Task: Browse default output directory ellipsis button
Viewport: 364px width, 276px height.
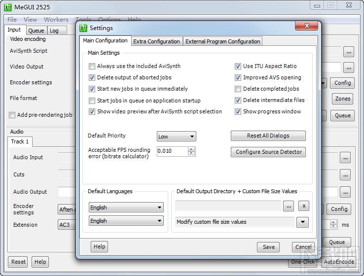Action: (289, 206)
